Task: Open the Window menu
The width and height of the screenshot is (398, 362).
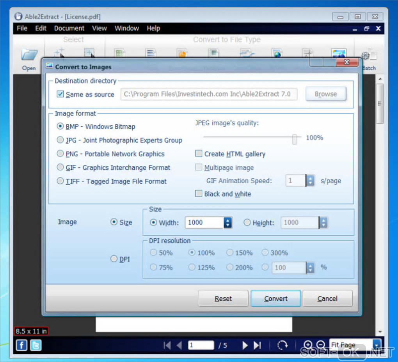Action: 127,28
